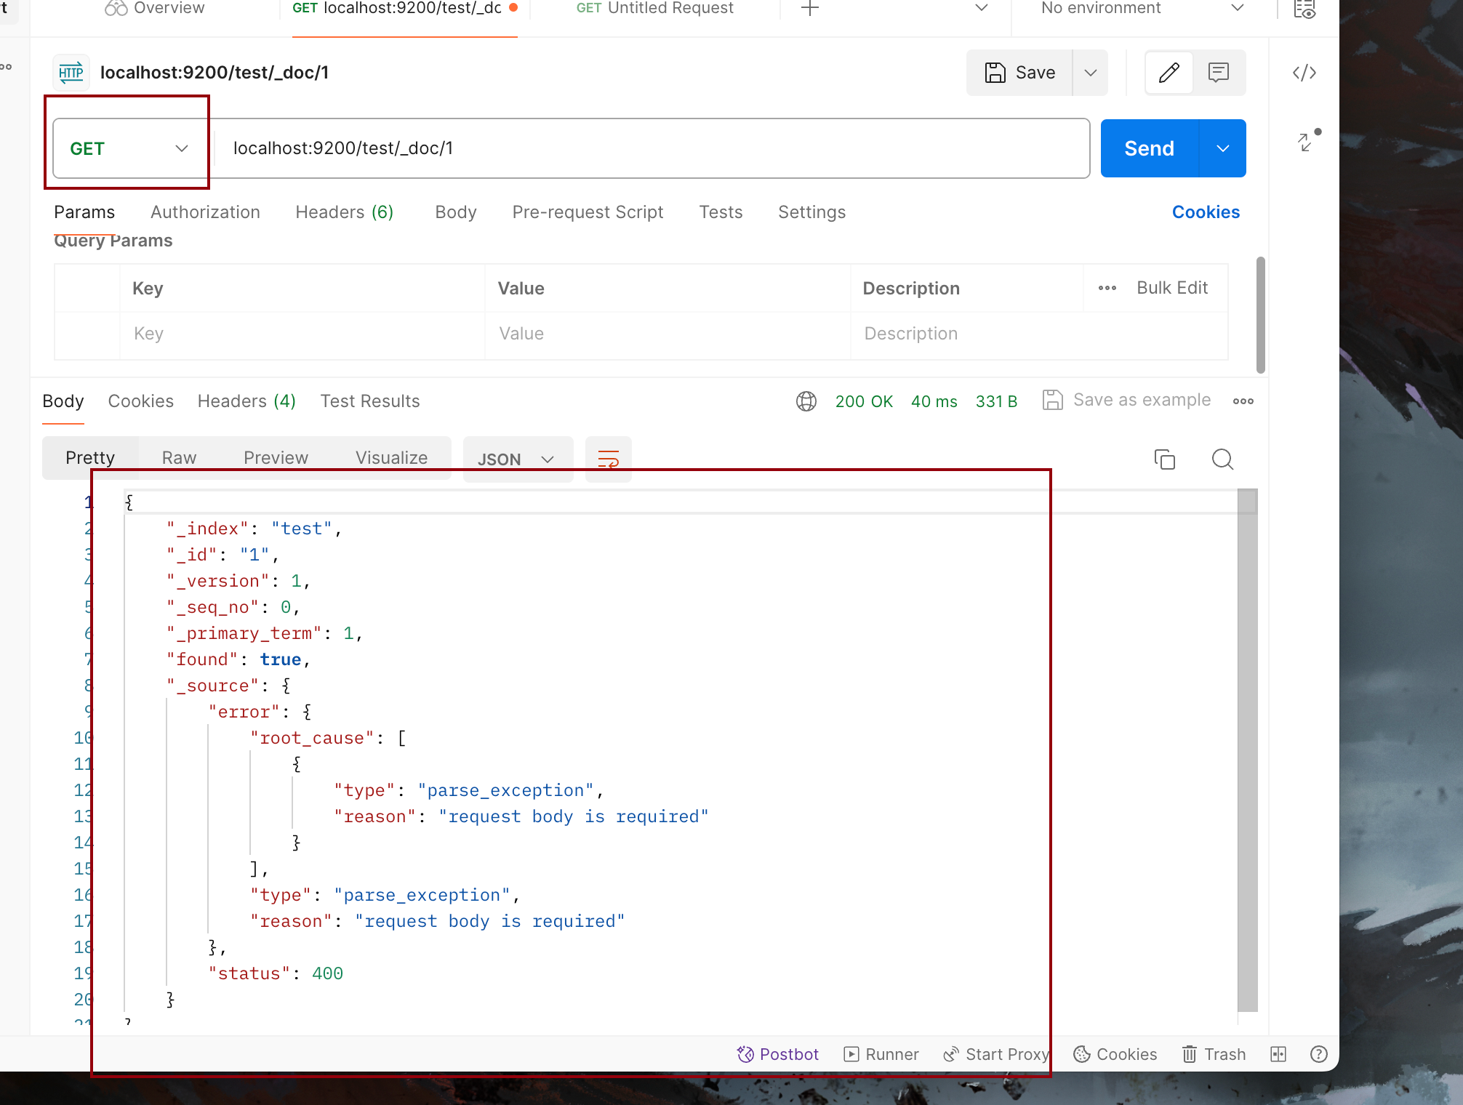Switch response view to Raw
Screen dimensions: 1463x1105
179,458
